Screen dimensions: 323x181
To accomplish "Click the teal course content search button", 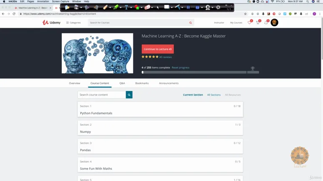I will (x=129, y=95).
